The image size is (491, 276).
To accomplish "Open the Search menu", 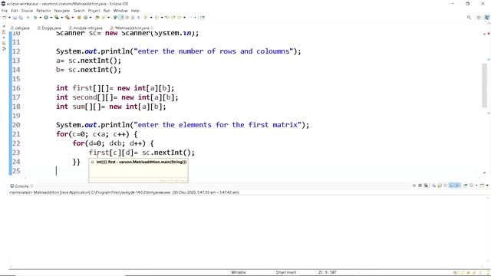I will [79, 11].
